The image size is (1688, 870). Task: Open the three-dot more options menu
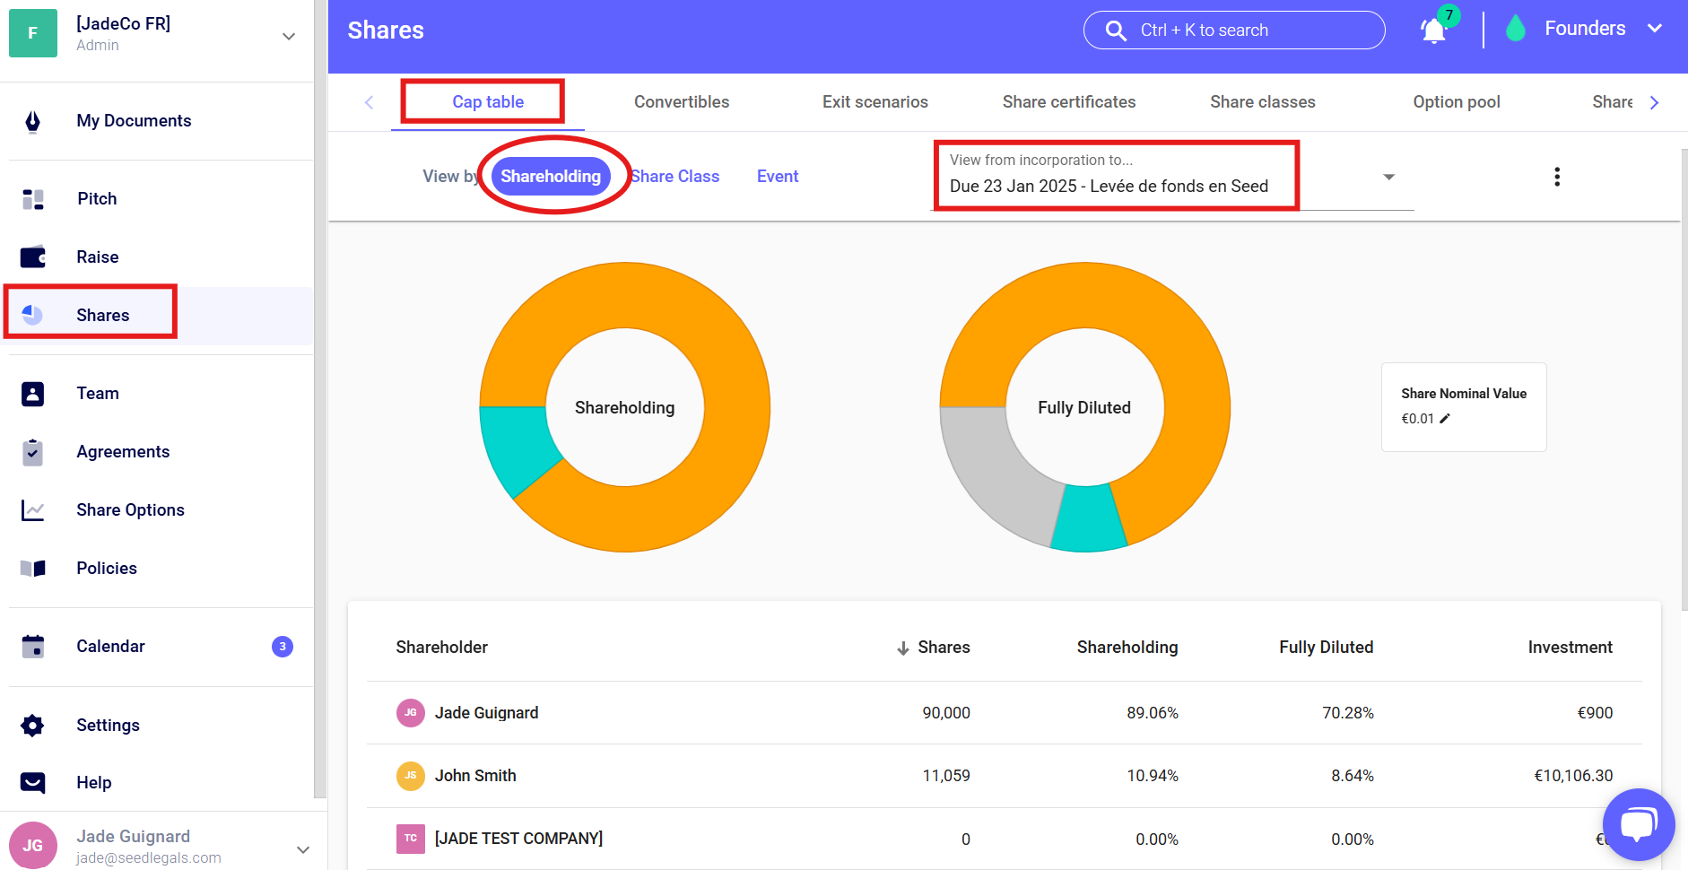coord(1557,177)
